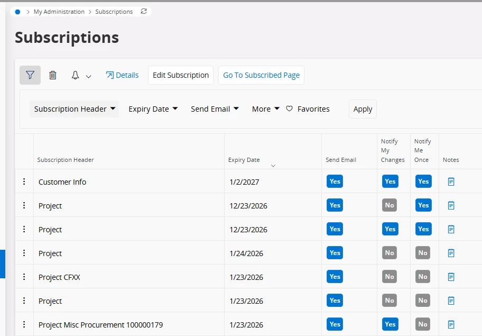Click the Edit Subscription button
Screen dimensions: 482x336
click(181, 75)
